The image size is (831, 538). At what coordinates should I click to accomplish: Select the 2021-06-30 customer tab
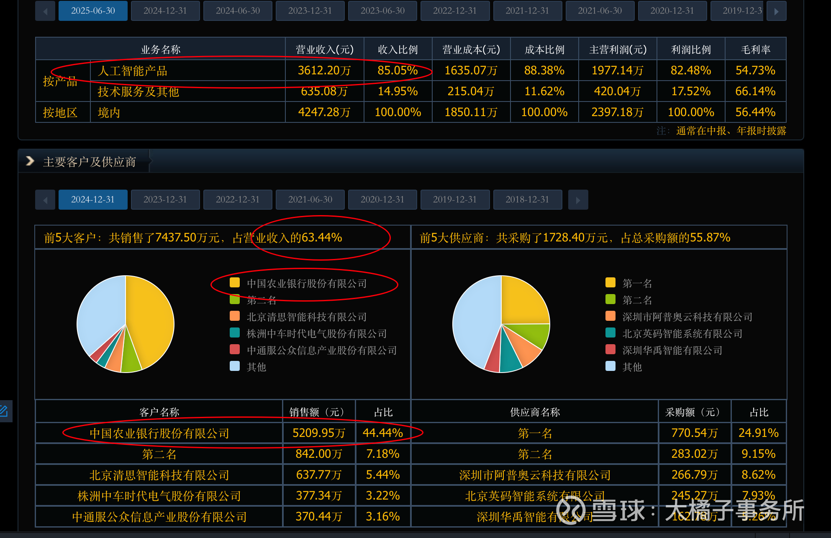pyautogui.click(x=310, y=200)
